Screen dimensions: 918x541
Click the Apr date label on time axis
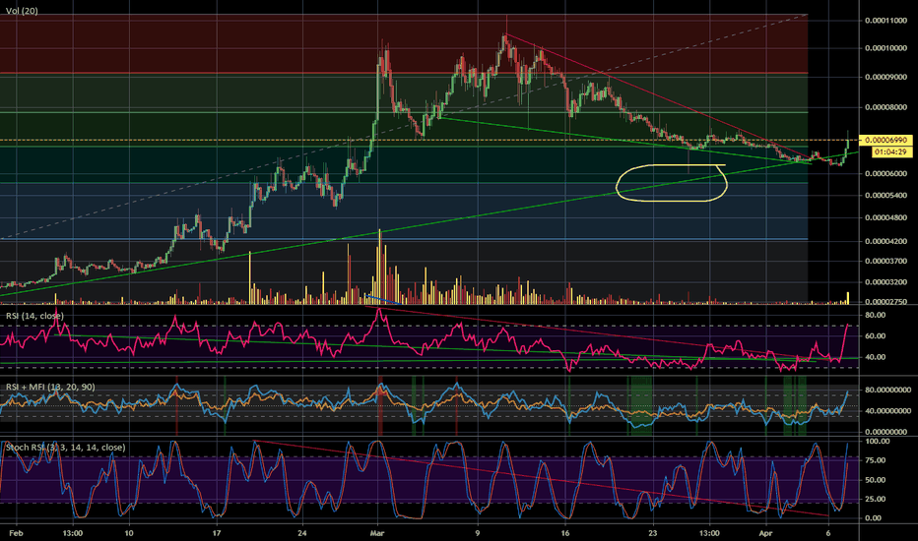[x=766, y=533]
